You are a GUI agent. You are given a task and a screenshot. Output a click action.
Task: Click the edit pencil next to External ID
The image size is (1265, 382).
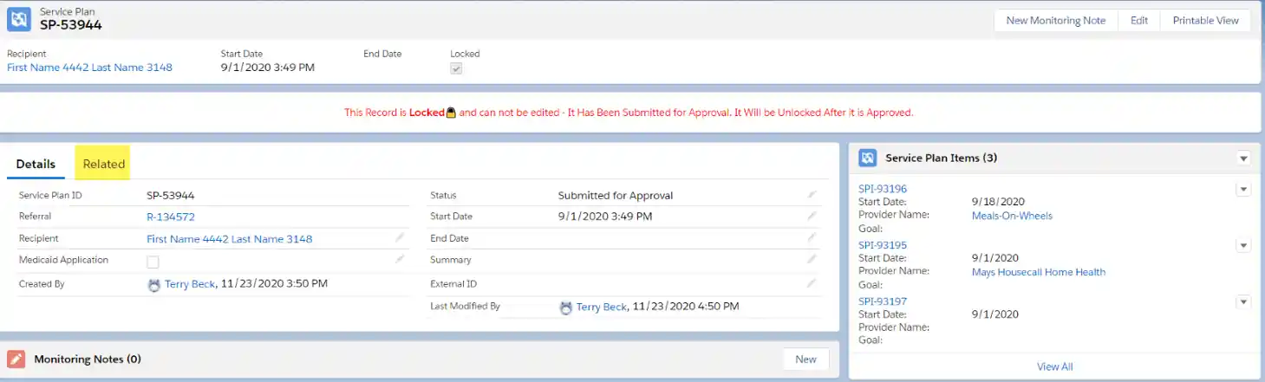pos(812,283)
